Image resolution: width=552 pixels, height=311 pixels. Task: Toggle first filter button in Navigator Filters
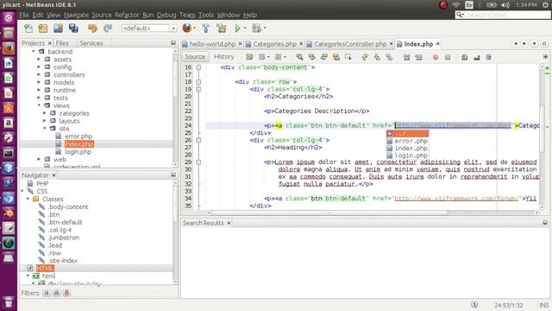tap(46, 293)
